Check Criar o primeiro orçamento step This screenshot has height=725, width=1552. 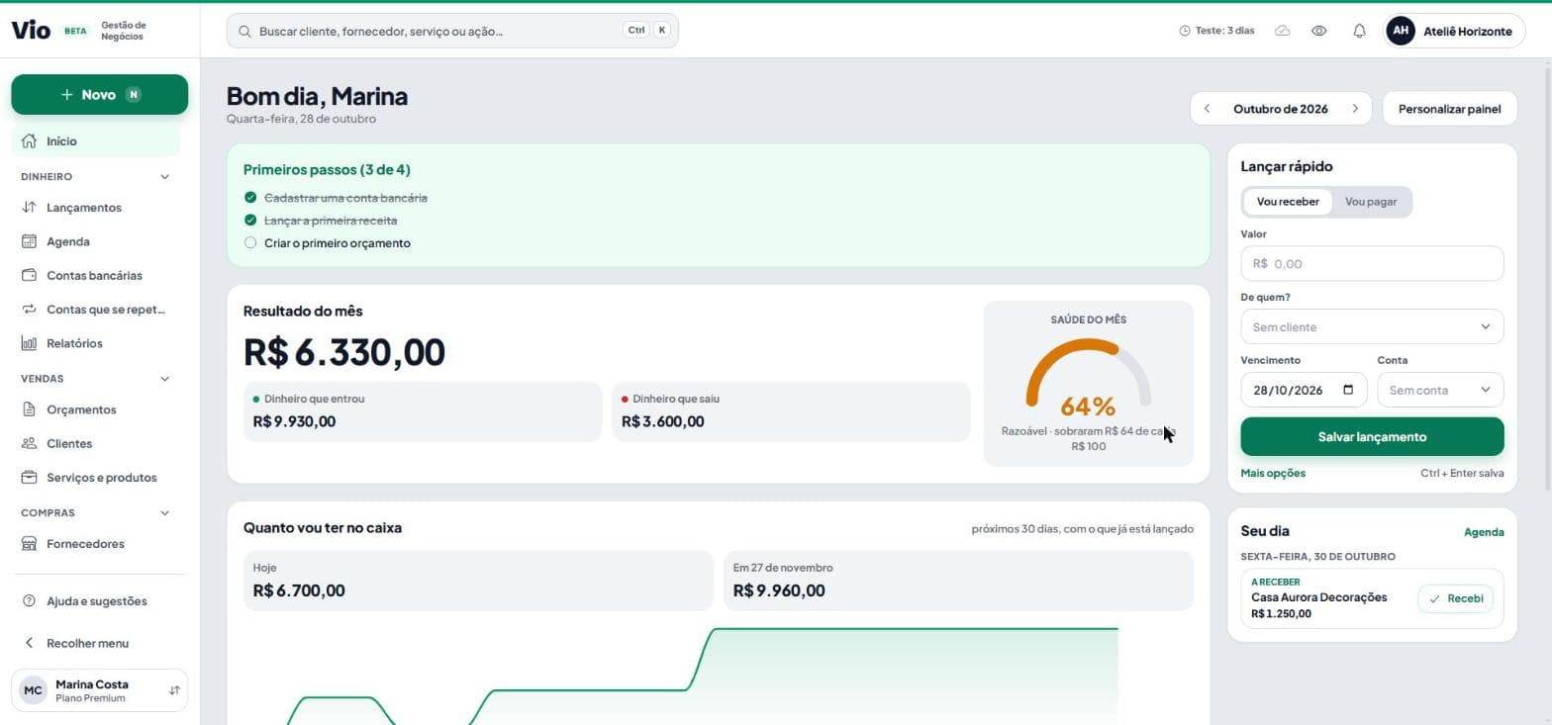(x=250, y=242)
